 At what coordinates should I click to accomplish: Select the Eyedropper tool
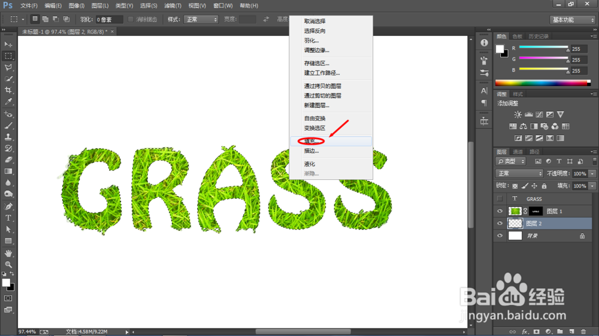[x=8, y=102]
